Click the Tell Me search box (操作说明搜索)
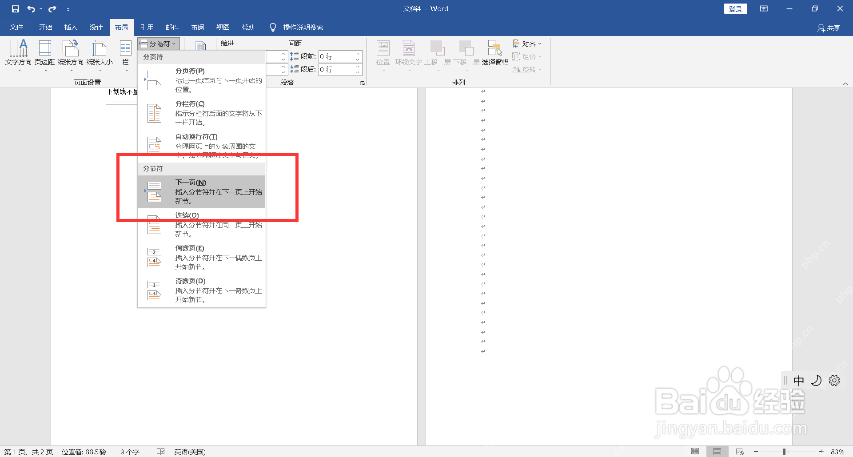The width and height of the screenshot is (853, 457). (303, 28)
